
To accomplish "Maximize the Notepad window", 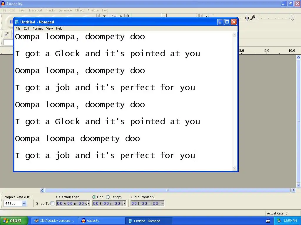I will click(227, 22).
